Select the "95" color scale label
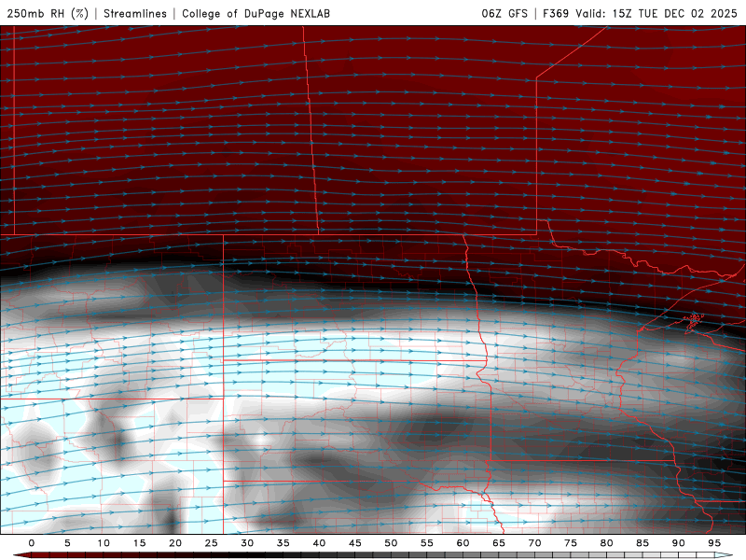The height and width of the screenshot is (560, 746). [x=714, y=543]
